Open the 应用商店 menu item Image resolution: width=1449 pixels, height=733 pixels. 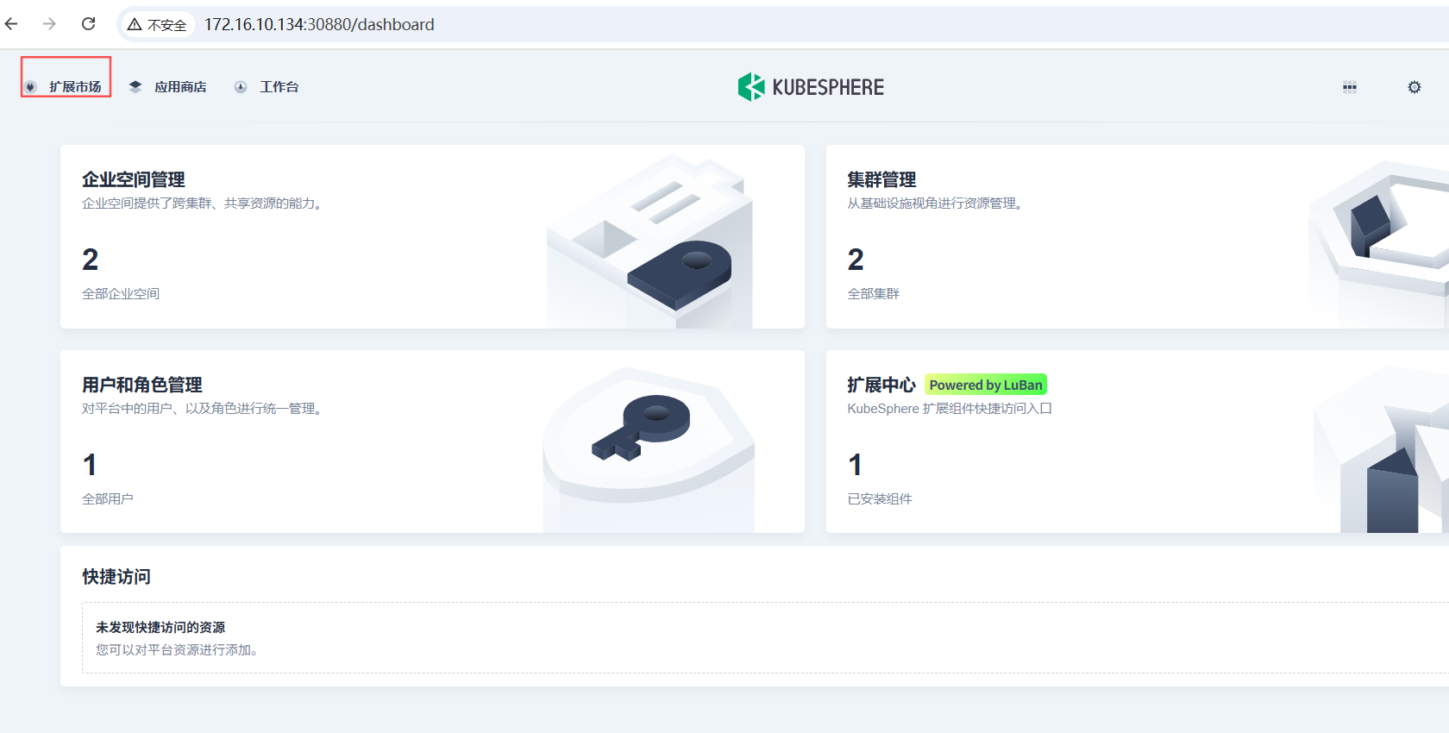(168, 86)
